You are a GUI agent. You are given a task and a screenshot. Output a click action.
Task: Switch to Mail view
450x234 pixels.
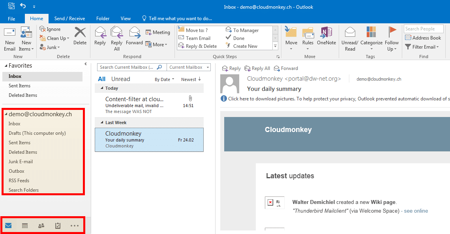(x=8, y=226)
